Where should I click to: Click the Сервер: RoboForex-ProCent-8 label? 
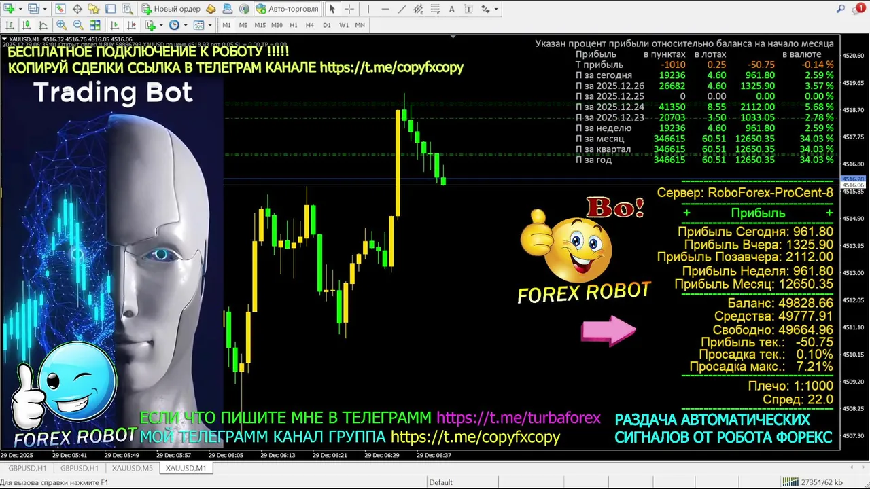tap(745, 193)
